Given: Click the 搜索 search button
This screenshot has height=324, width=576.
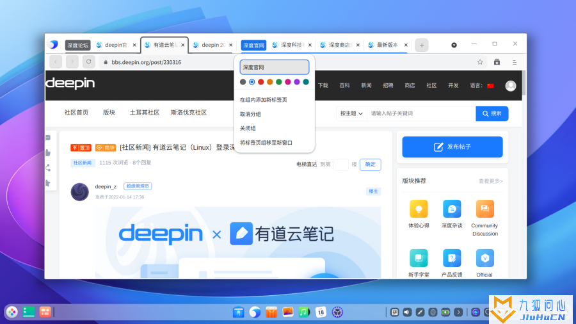Looking at the screenshot, I should [x=492, y=113].
